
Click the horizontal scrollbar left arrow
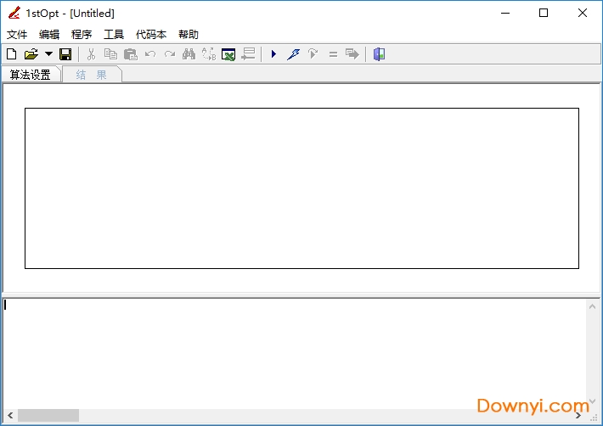pyautogui.click(x=10, y=415)
